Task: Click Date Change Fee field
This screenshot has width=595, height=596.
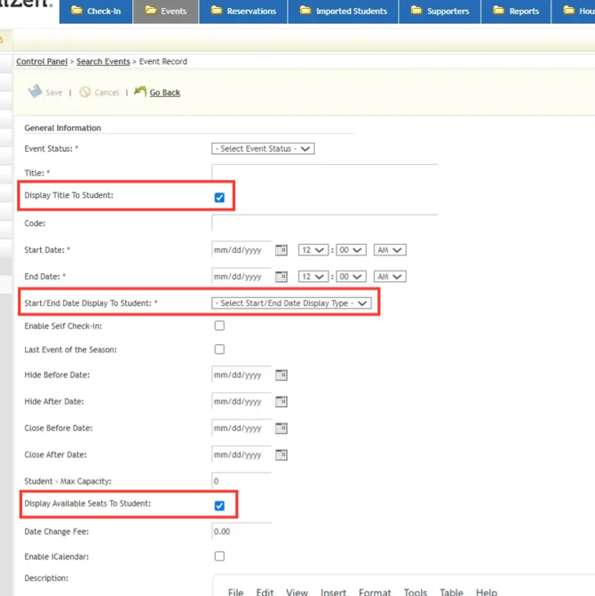Action: coord(242,531)
